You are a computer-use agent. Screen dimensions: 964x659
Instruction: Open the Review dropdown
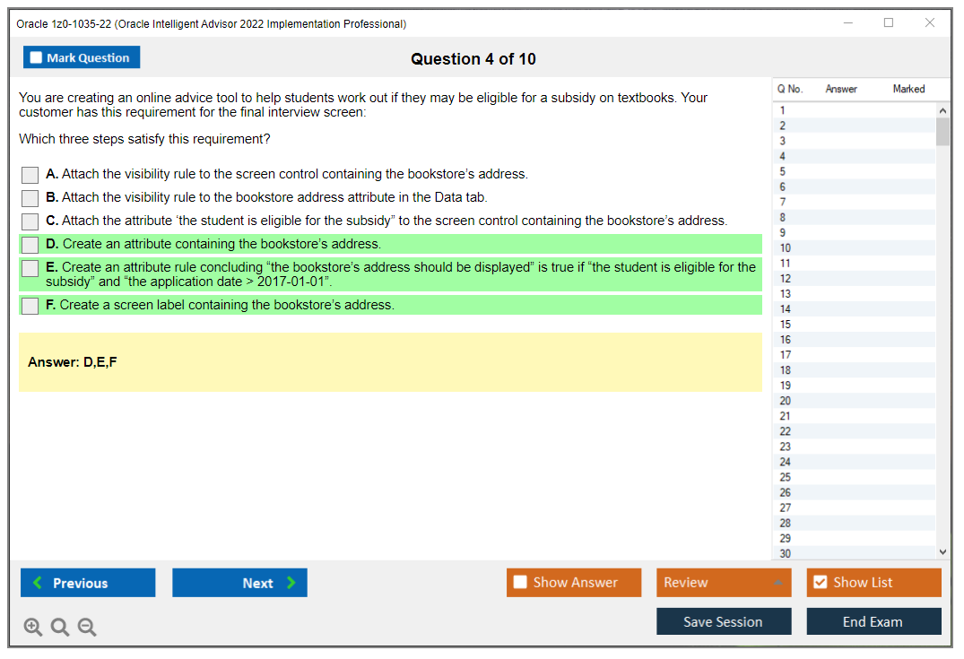[724, 582]
